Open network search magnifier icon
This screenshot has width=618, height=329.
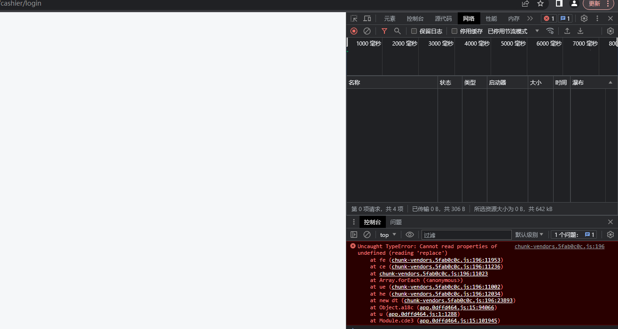point(398,31)
